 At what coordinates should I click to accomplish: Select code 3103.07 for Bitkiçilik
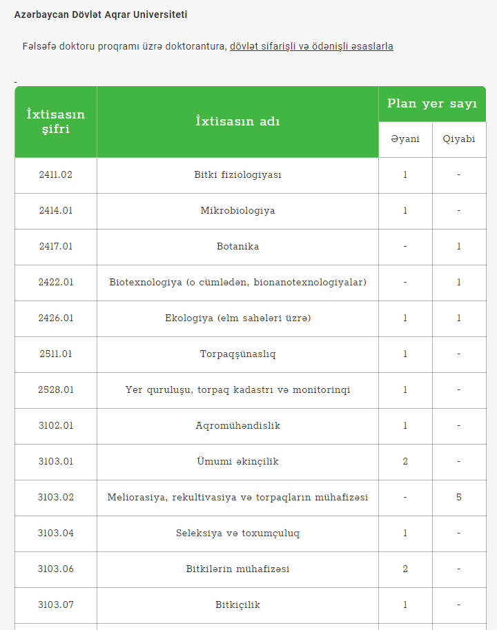56,605
